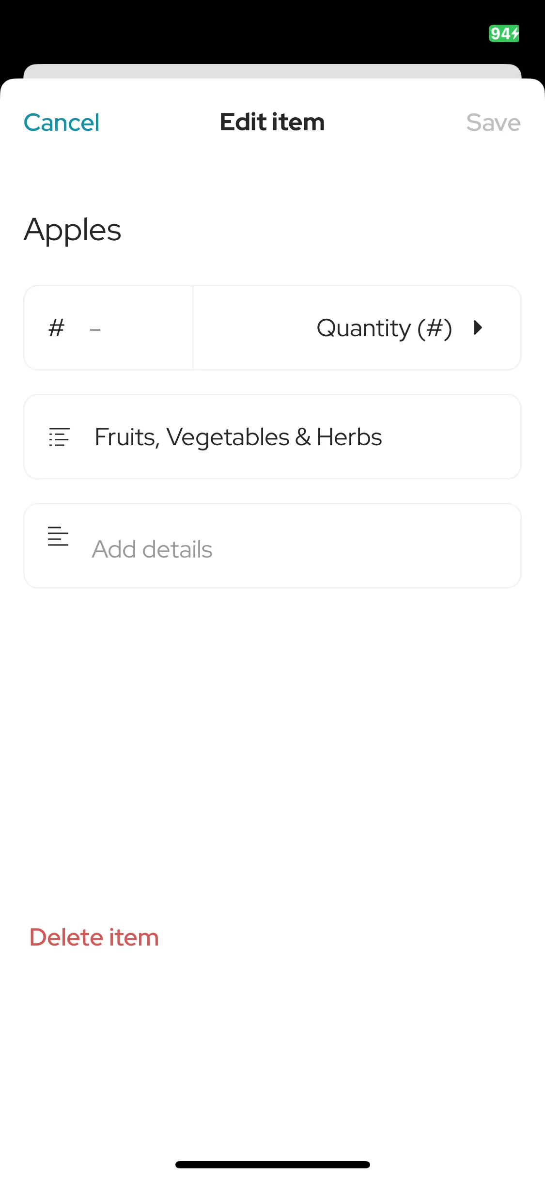Tap the battery status indicator
Viewport: 545px width, 1180px height.
pos(504,33)
